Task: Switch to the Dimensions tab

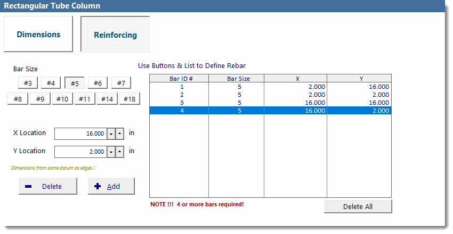Action: (38, 35)
